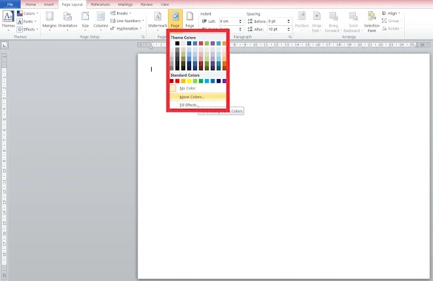
Task: Pick dark blue theme color swatch
Action: coord(189,44)
